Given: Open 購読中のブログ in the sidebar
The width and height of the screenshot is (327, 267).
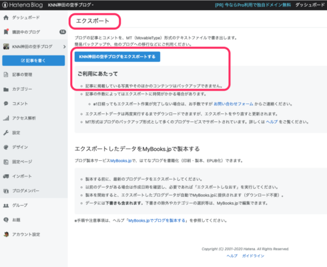Looking at the screenshot, I should coord(26,32).
